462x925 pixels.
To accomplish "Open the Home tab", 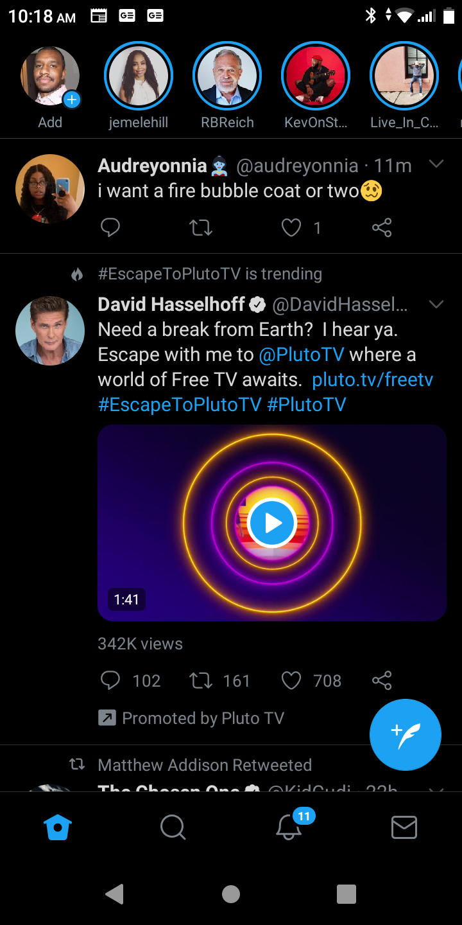I will pos(58,827).
